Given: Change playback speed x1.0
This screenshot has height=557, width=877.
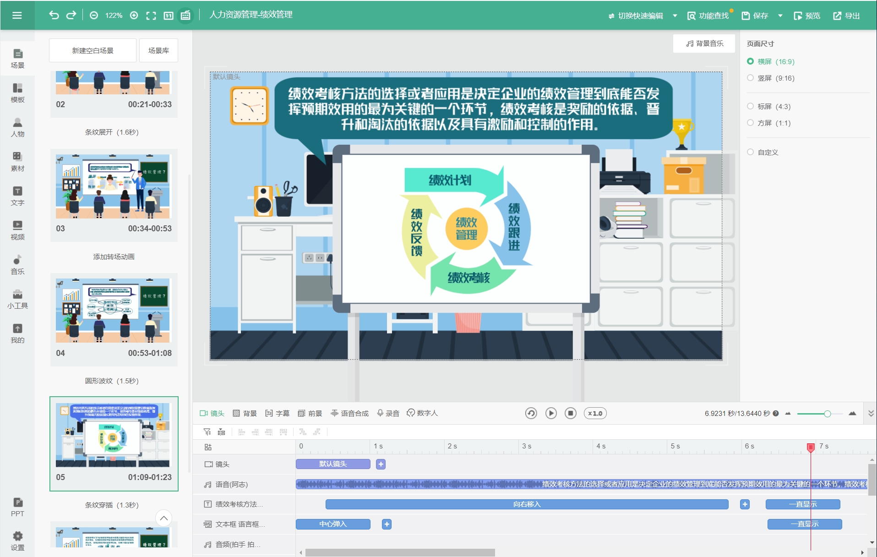Looking at the screenshot, I should point(595,413).
